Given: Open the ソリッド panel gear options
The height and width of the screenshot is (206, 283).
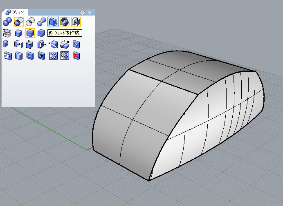Looking at the screenshot, I should 83,12.
